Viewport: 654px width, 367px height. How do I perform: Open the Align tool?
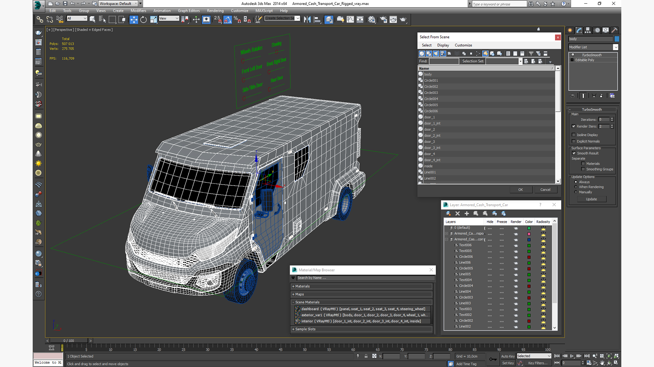[x=317, y=20]
